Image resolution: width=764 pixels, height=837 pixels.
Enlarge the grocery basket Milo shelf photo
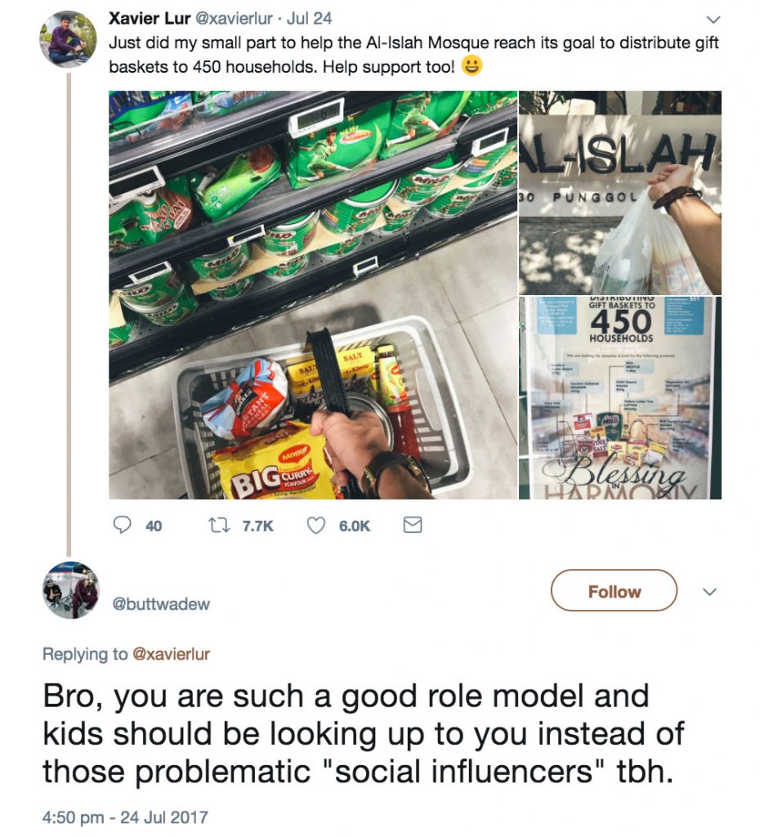(x=313, y=294)
